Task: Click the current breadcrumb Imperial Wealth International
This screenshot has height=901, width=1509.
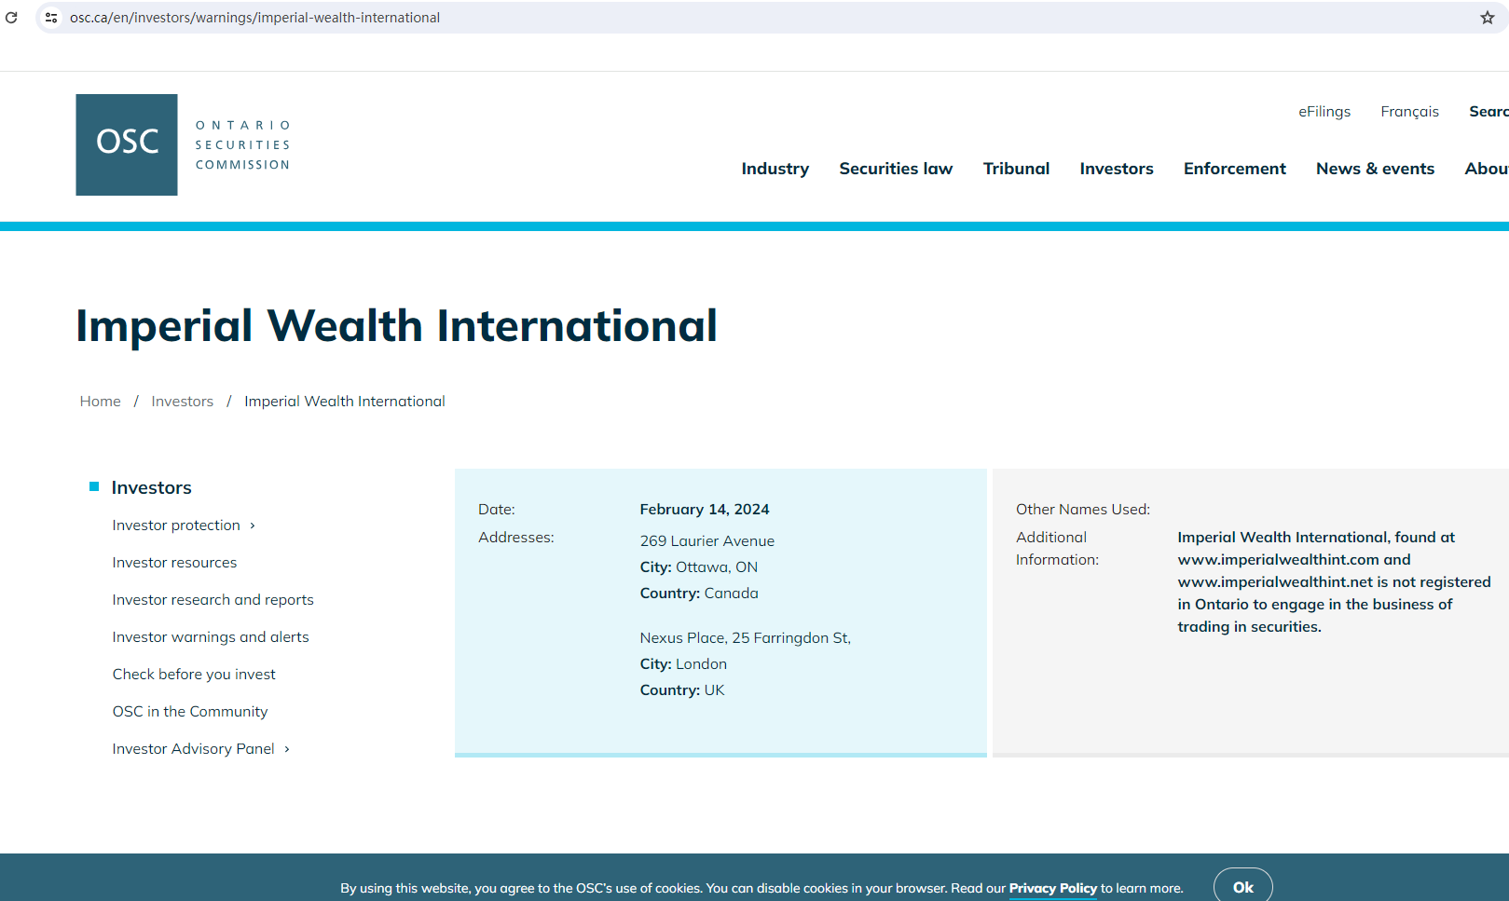Action: [x=345, y=402]
